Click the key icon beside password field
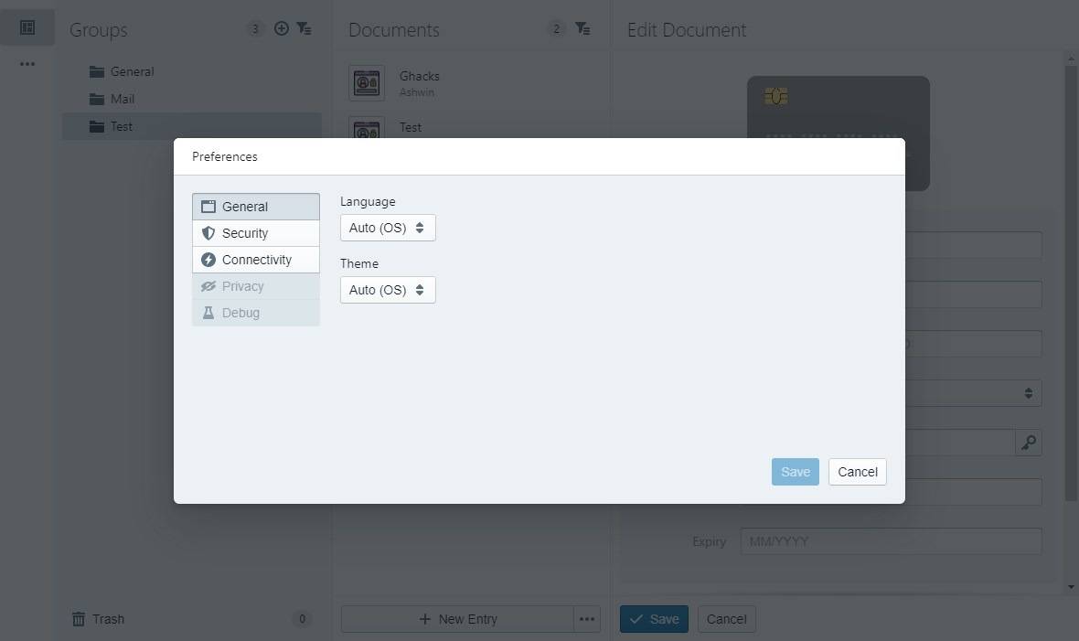 (1028, 443)
